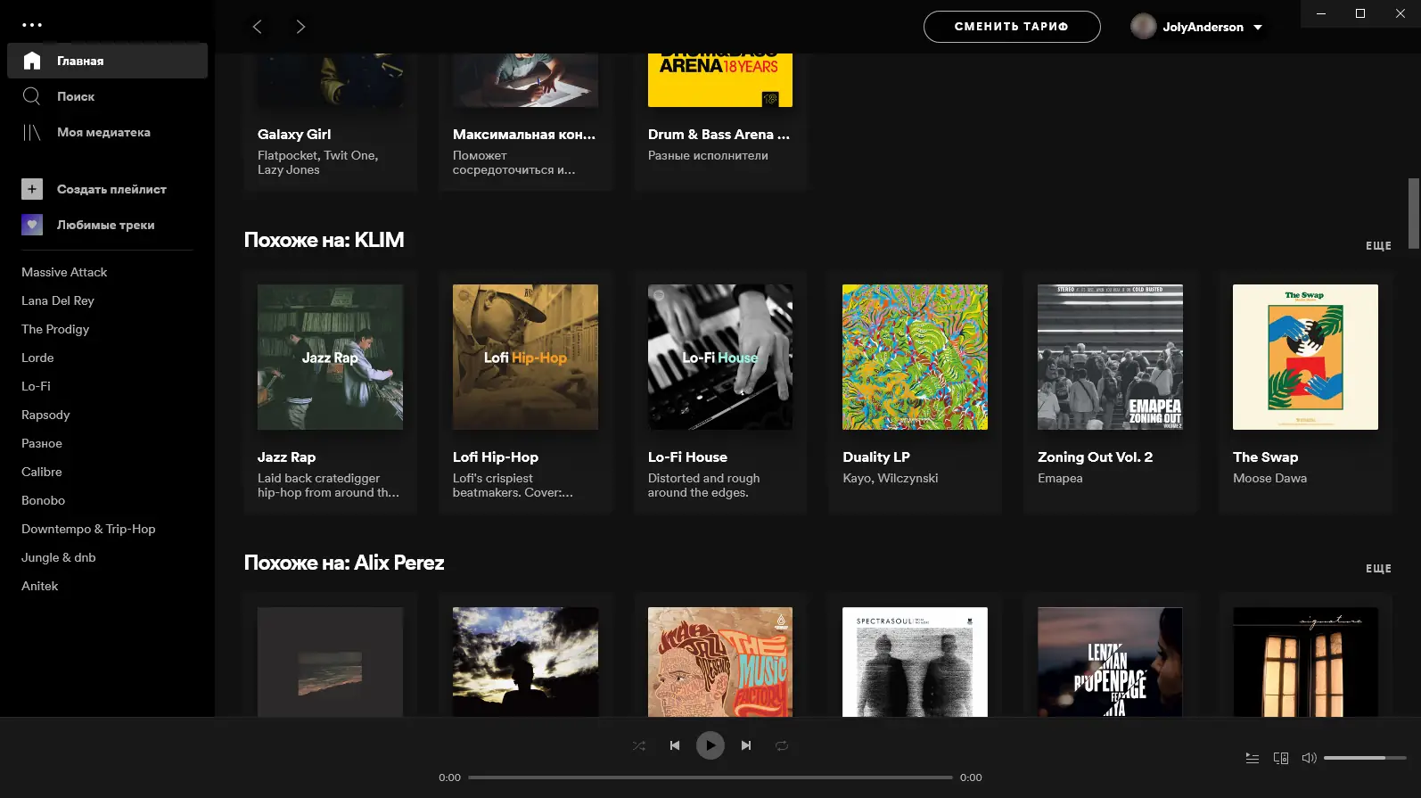This screenshot has width=1421, height=798.
Task: Toggle shuffle playback
Action: tap(639, 745)
